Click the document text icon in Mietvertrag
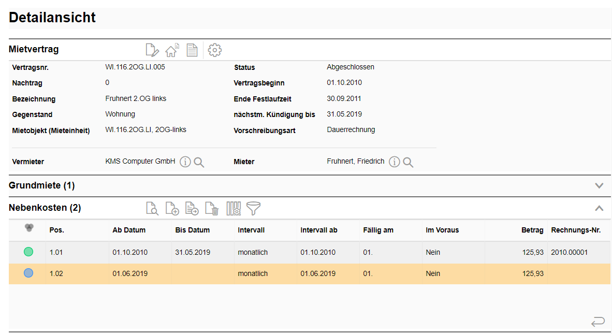 coord(192,50)
